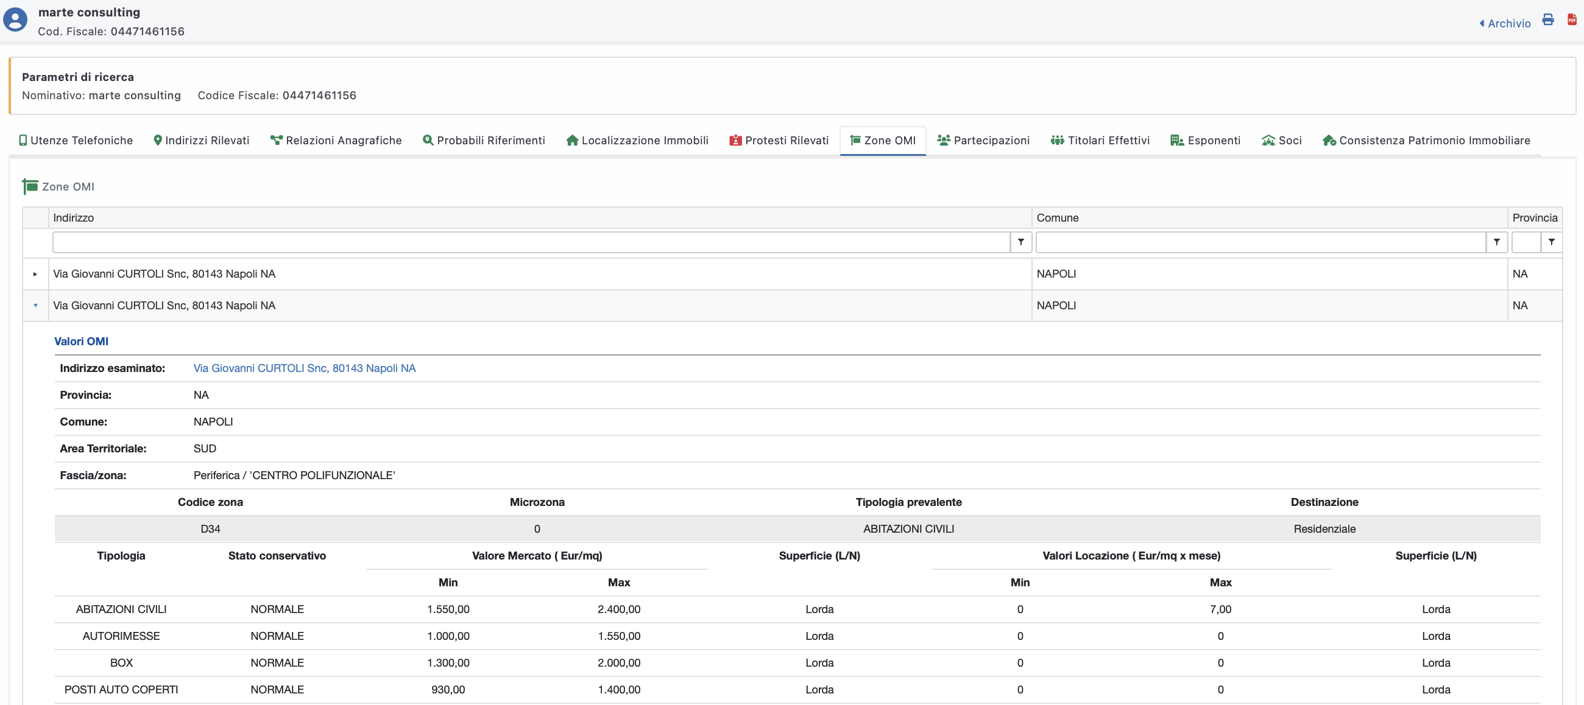
Task: Expand first Via Giovanni CURTOLI row
Action: [35, 274]
